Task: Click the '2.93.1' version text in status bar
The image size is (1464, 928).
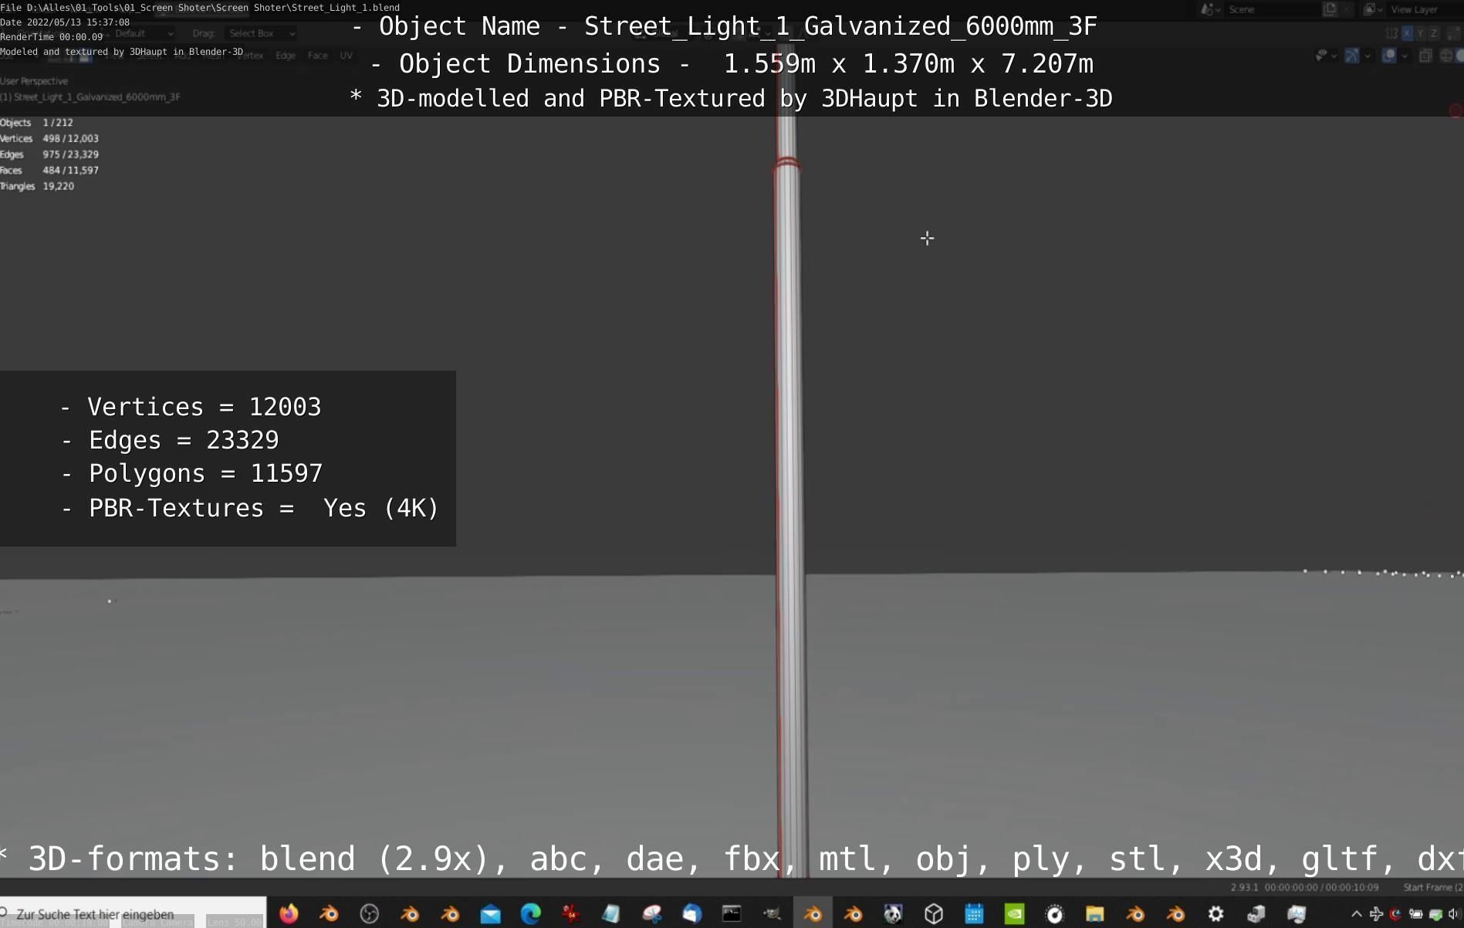Action: [x=1244, y=888]
